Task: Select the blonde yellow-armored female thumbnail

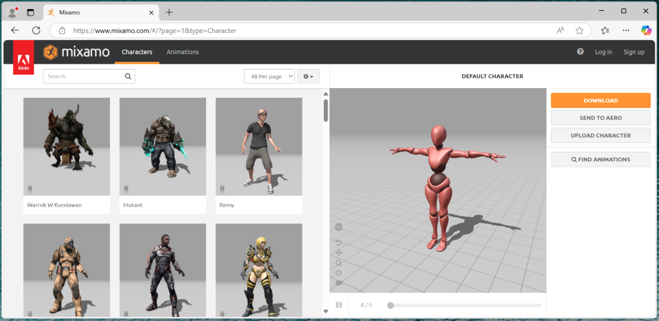Action: tap(259, 270)
